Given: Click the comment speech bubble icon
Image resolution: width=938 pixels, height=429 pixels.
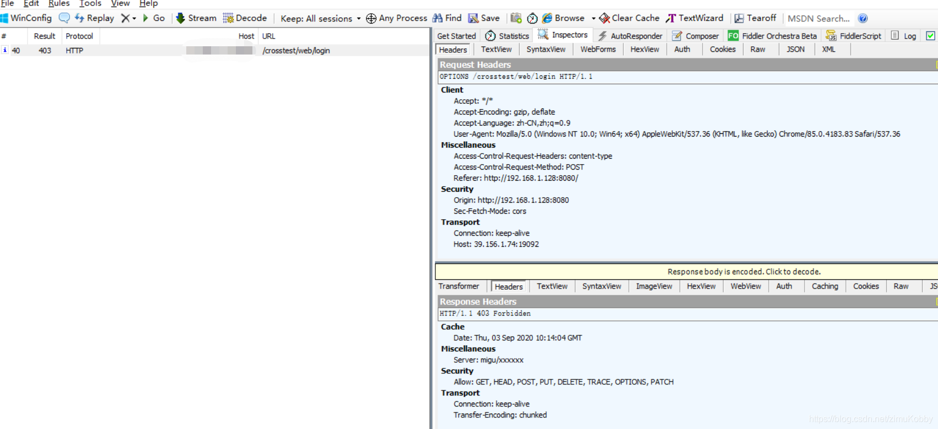Looking at the screenshot, I should tap(64, 18).
